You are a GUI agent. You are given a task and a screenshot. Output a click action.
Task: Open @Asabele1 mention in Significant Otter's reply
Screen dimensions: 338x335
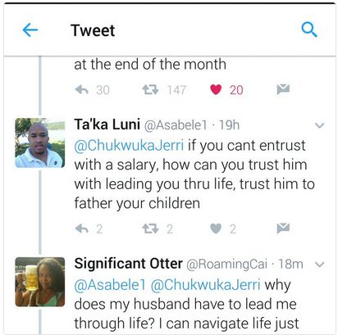point(110,285)
